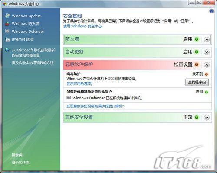Expand the 防火墙 section chevron
This screenshot has width=217, height=173.
pyautogui.click(x=207, y=39)
